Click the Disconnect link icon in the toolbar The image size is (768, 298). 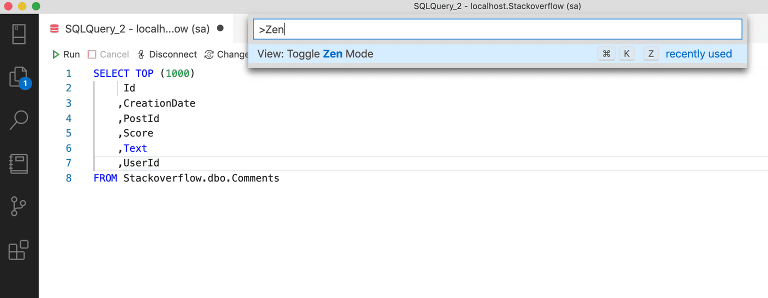[x=140, y=54]
